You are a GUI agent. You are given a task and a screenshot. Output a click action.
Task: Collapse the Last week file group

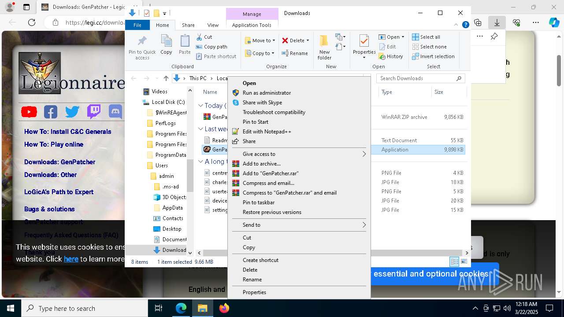tap(200, 129)
